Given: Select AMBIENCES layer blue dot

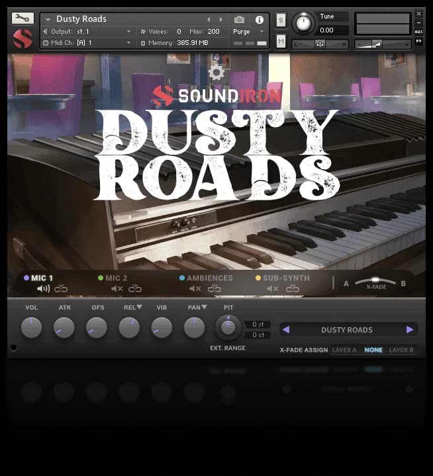Looking at the screenshot, I should pyautogui.click(x=182, y=278).
